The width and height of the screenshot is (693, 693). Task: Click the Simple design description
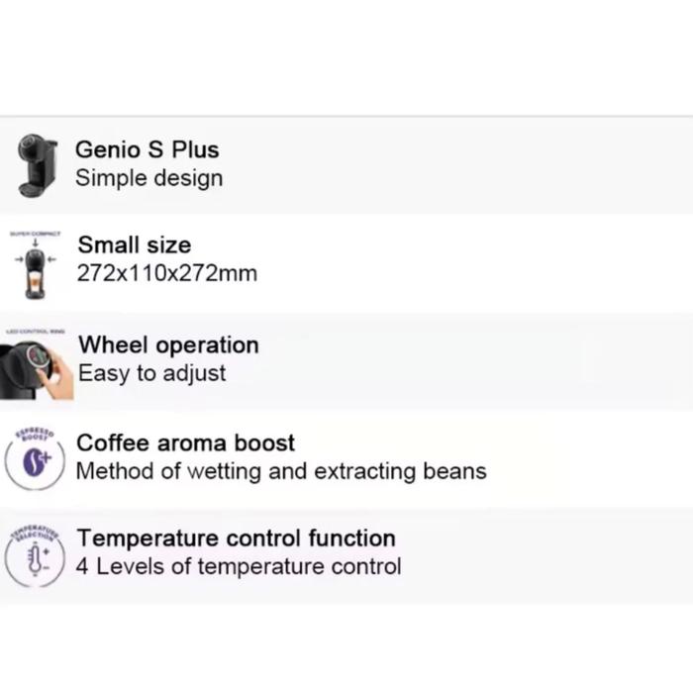click(x=148, y=178)
